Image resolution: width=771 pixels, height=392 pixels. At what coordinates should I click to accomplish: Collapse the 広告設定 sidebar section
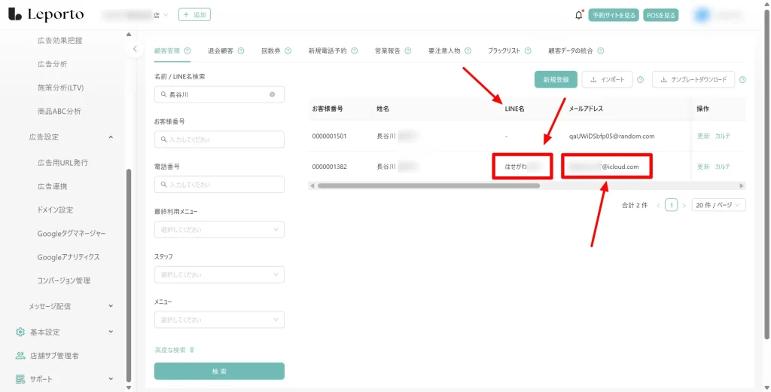[111, 137]
